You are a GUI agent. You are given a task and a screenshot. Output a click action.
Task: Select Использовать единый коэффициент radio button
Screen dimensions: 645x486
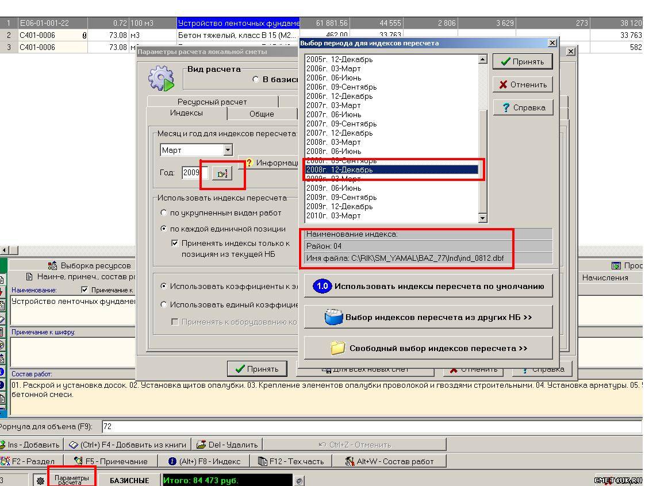(x=163, y=304)
